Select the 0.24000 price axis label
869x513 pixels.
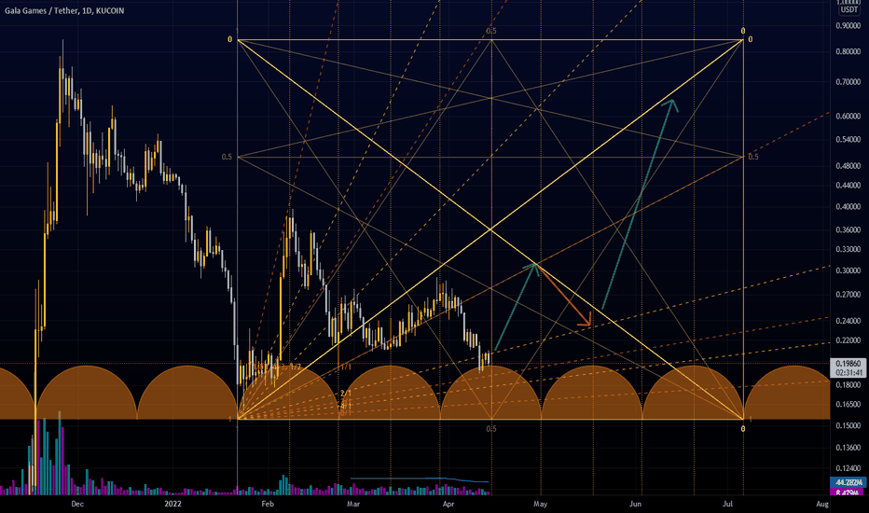click(x=848, y=321)
